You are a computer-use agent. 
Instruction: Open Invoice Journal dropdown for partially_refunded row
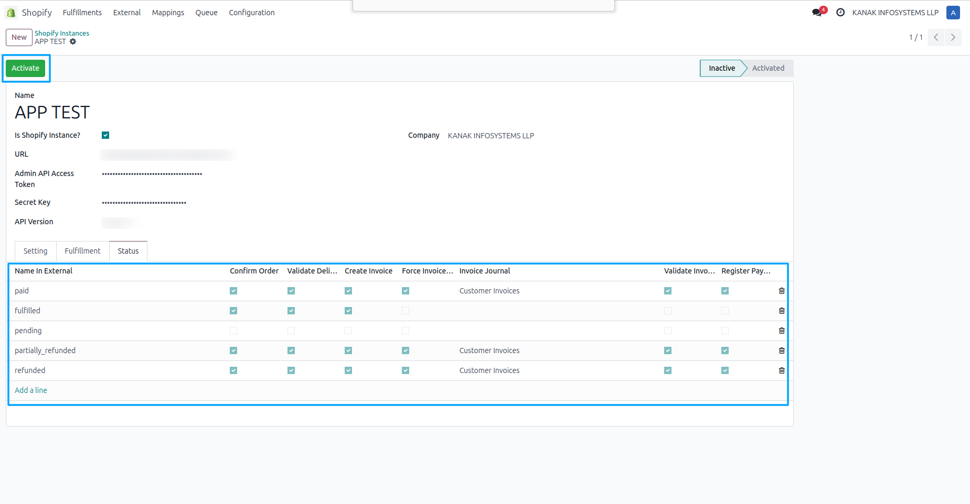pyautogui.click(x=558, y=350)
